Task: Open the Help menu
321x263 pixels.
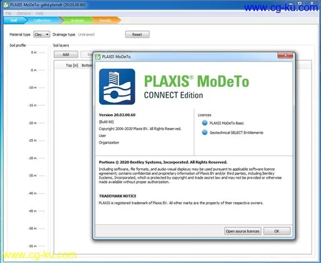Action: click(x=39, y=13)
